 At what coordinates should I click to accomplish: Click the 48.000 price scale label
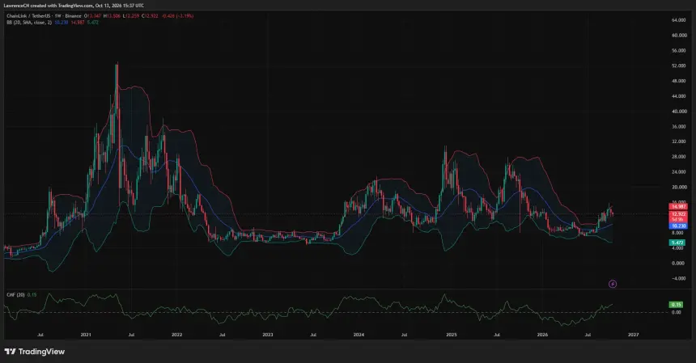679,81
